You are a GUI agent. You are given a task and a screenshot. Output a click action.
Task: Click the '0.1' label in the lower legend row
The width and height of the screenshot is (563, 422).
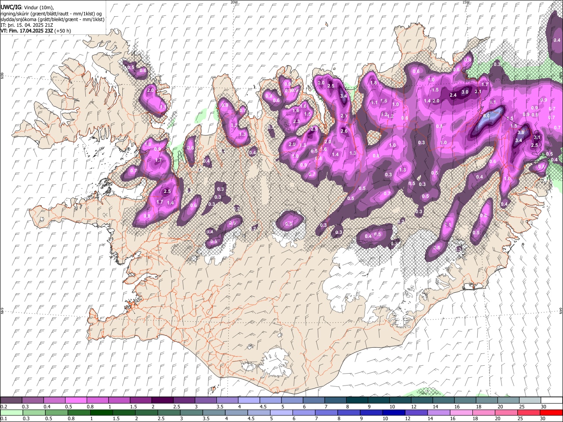coord(4,419)
